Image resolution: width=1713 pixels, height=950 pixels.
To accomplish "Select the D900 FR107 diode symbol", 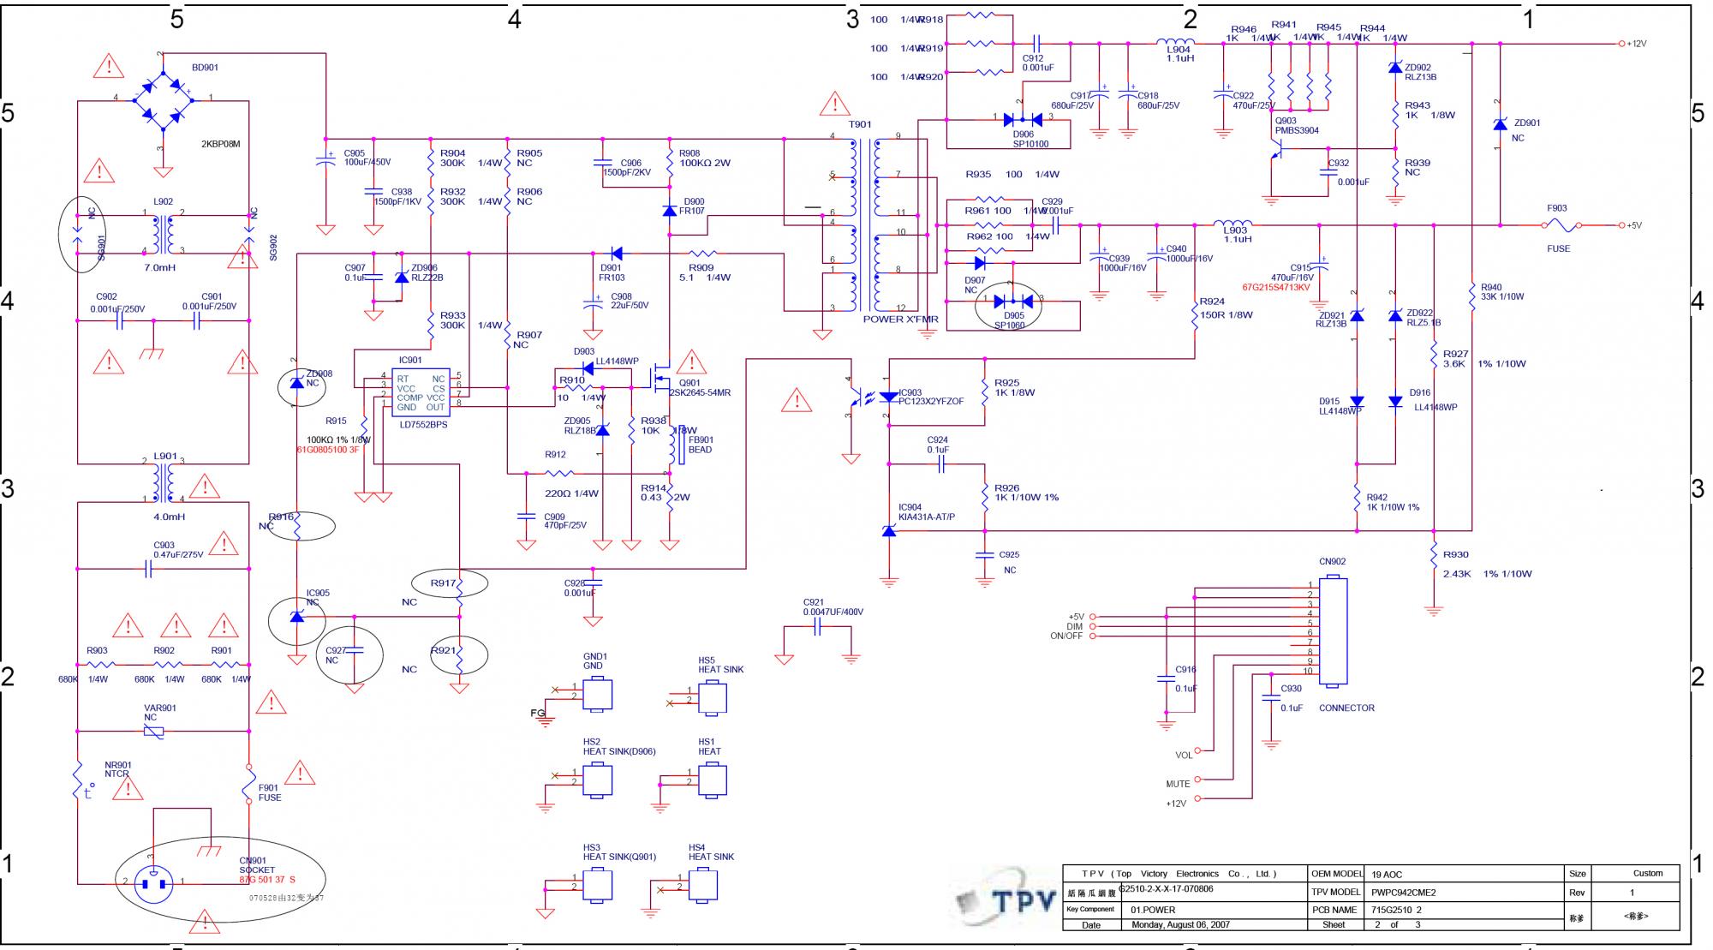I will tap(670, 211).
